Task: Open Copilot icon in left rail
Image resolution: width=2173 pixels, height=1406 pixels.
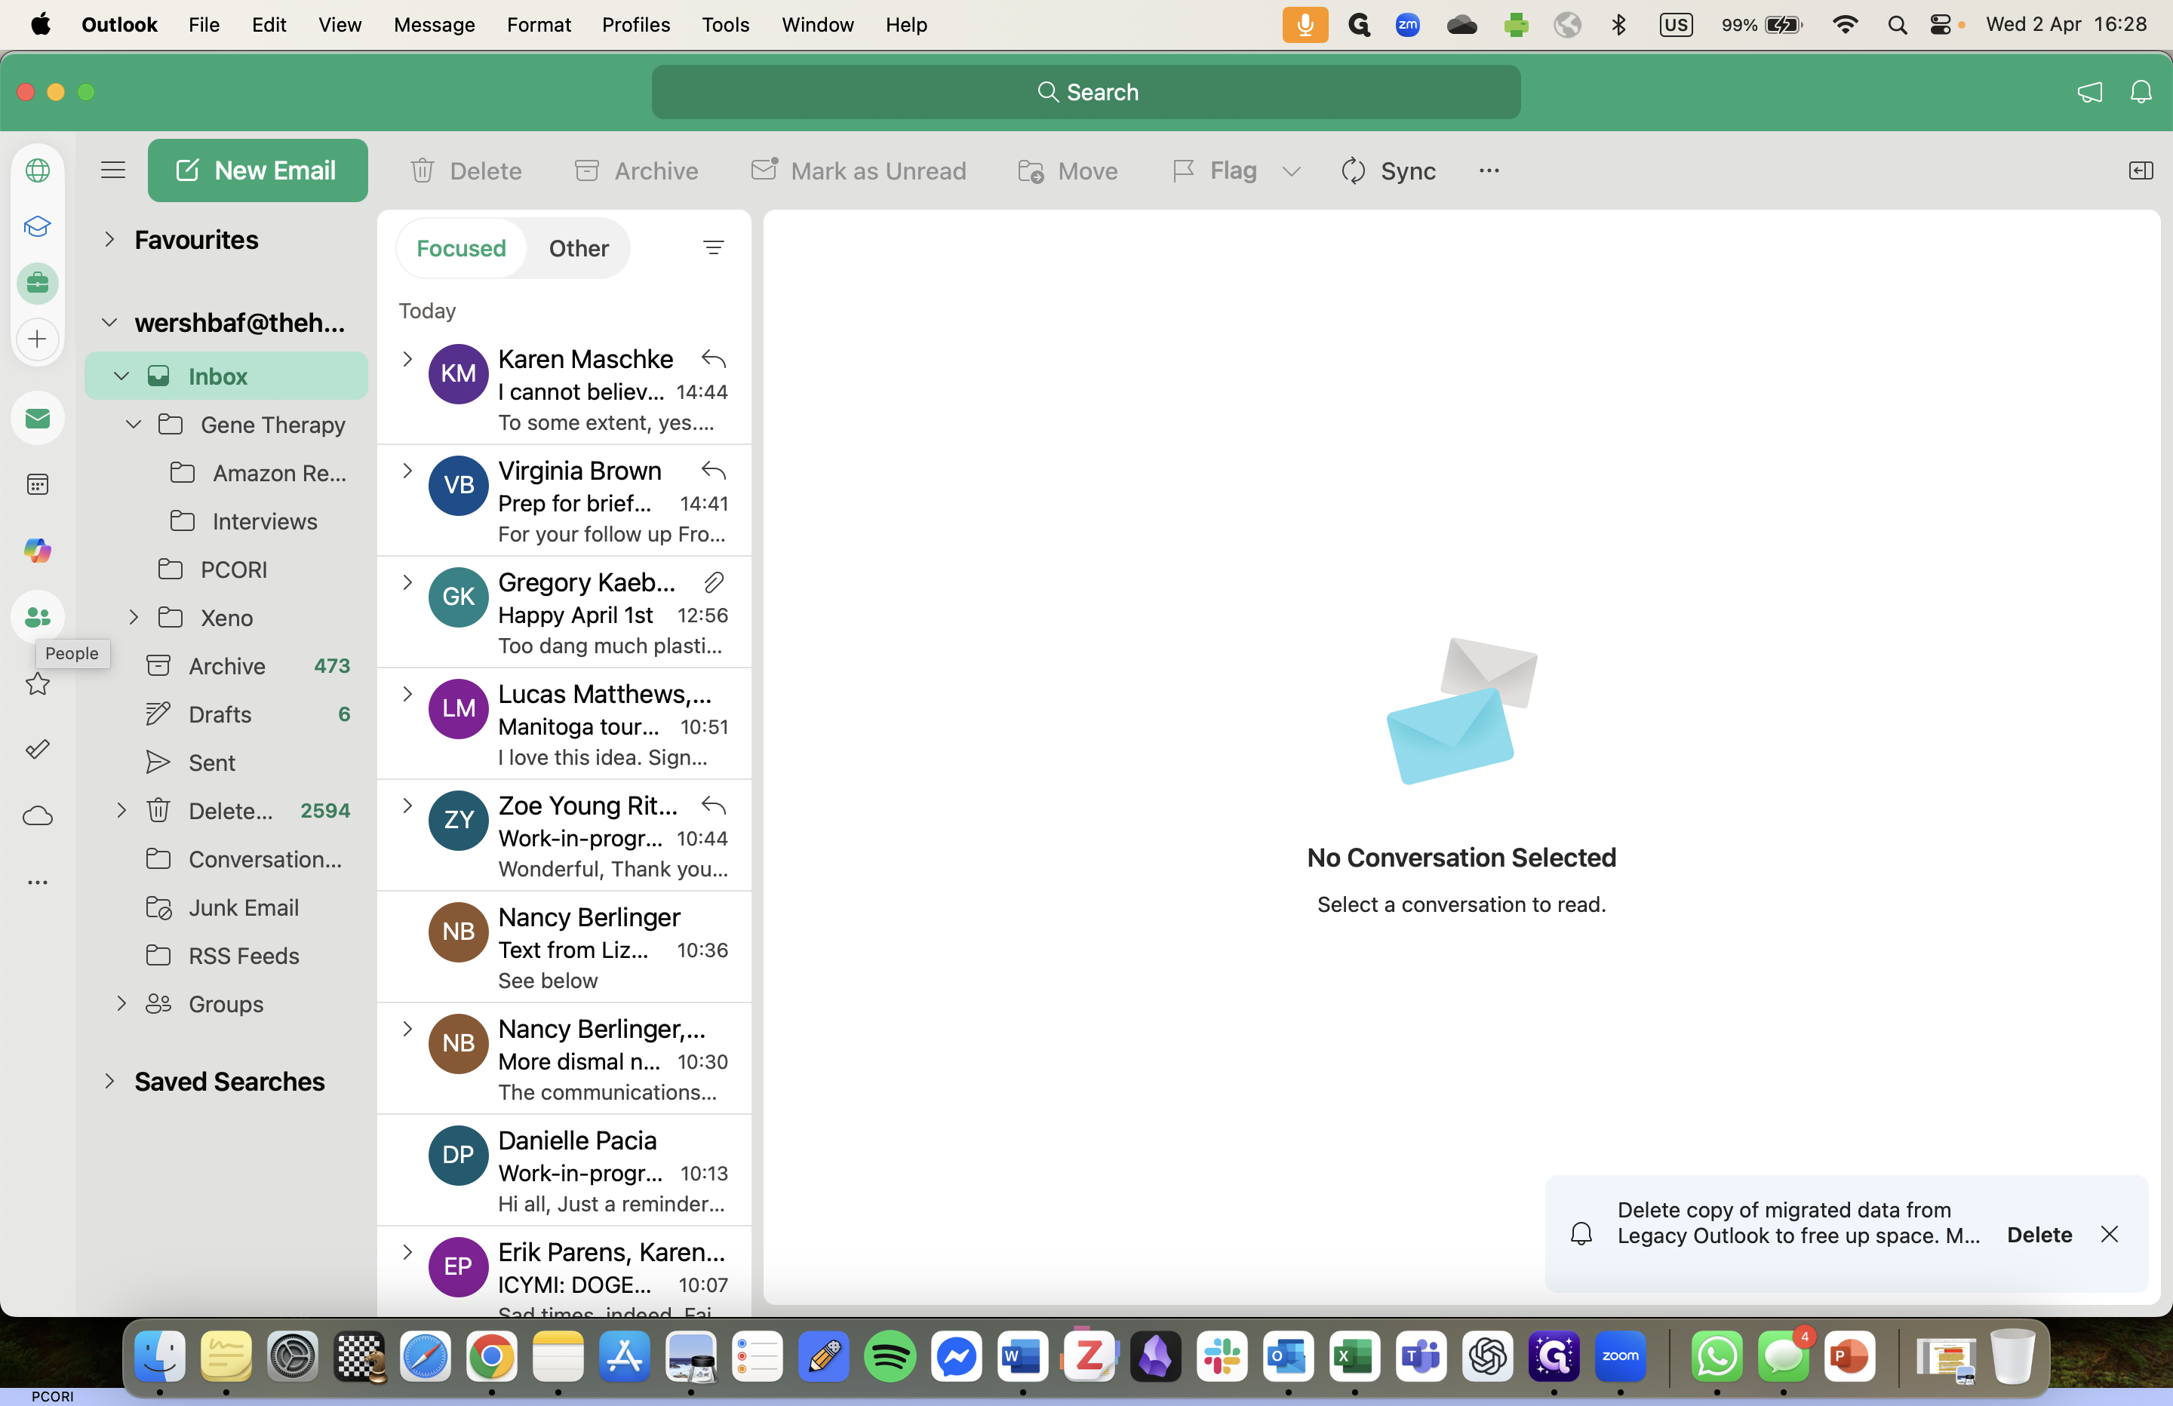Action: [38, 551]
